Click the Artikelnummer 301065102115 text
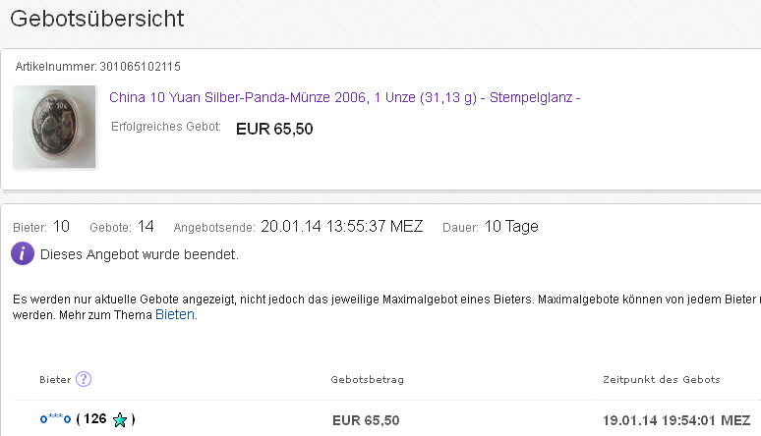Viewport: 761px width, 436px height. [x=97, y=67]
